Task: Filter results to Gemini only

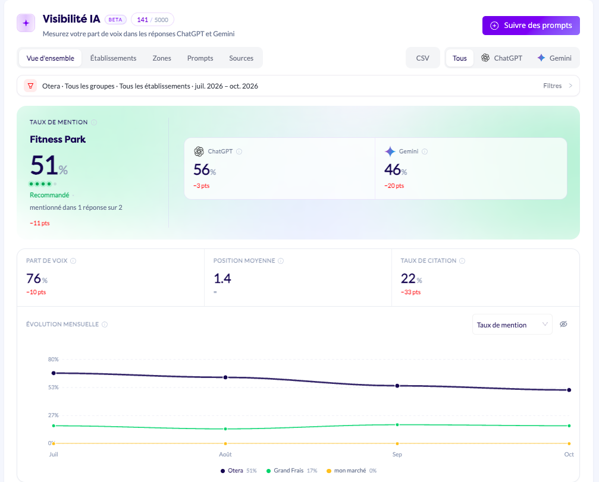Action: [554, 58]
